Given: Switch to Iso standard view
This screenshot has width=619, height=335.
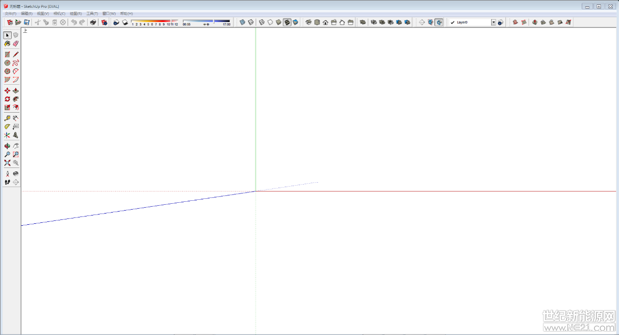Looking at the screenshot, I should point(309,22).
